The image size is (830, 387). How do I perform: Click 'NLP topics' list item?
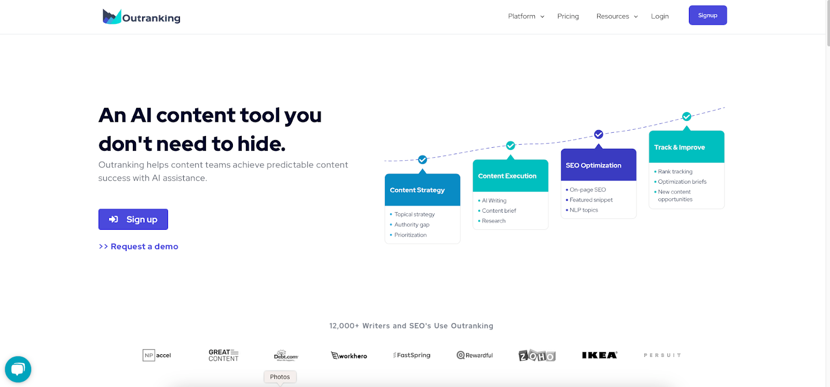click(583, 210)
